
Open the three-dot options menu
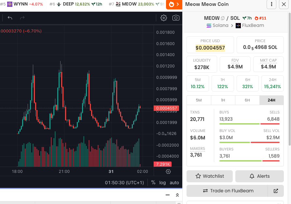click(271, 4)
